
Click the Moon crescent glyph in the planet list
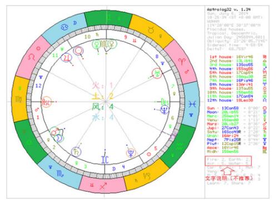point(265,112)
